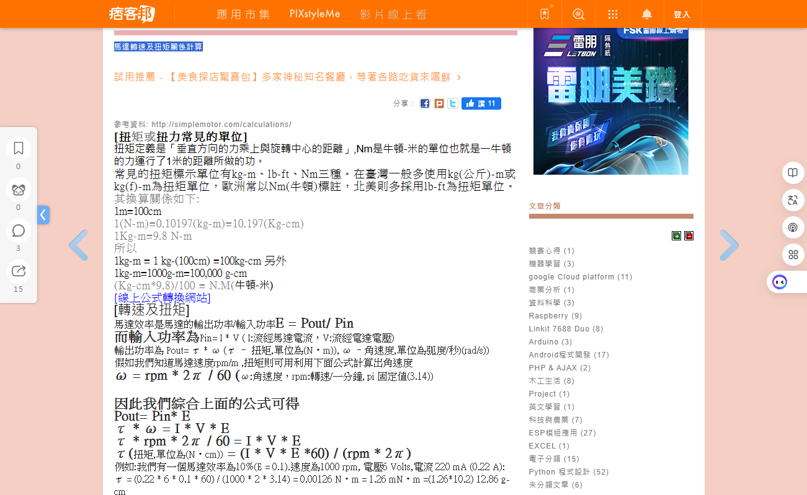Click the translate icon on right edge
Screen dimensions: 807x495
793,200
